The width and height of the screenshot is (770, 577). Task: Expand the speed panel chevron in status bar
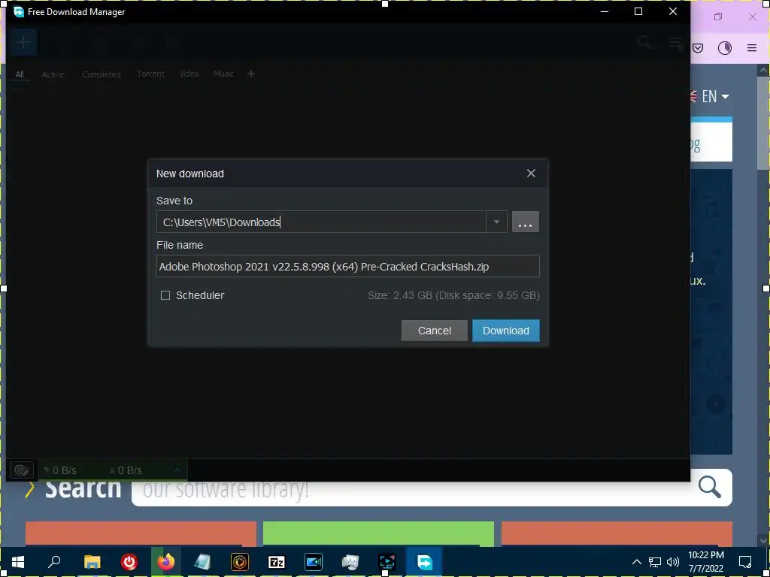177,470
